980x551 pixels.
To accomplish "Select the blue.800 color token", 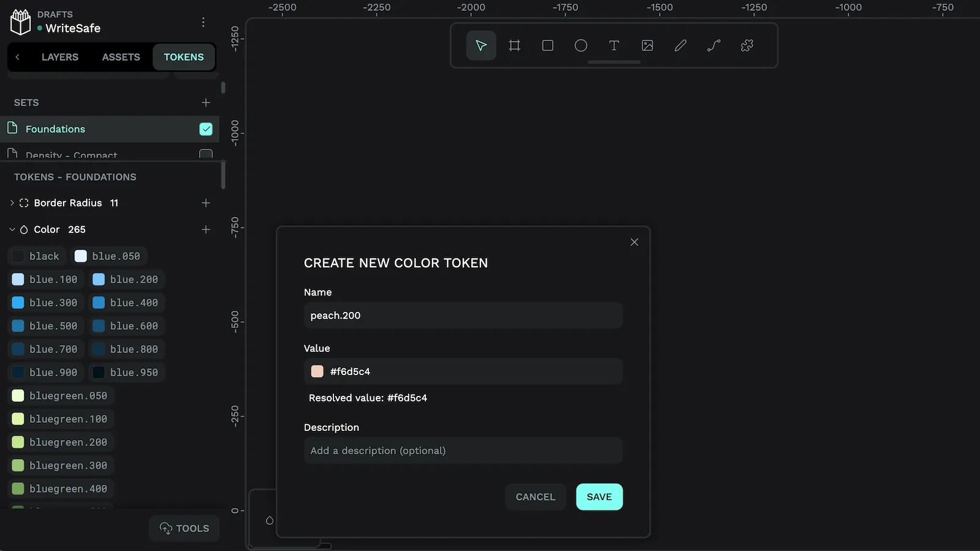I will coord(126,349).
